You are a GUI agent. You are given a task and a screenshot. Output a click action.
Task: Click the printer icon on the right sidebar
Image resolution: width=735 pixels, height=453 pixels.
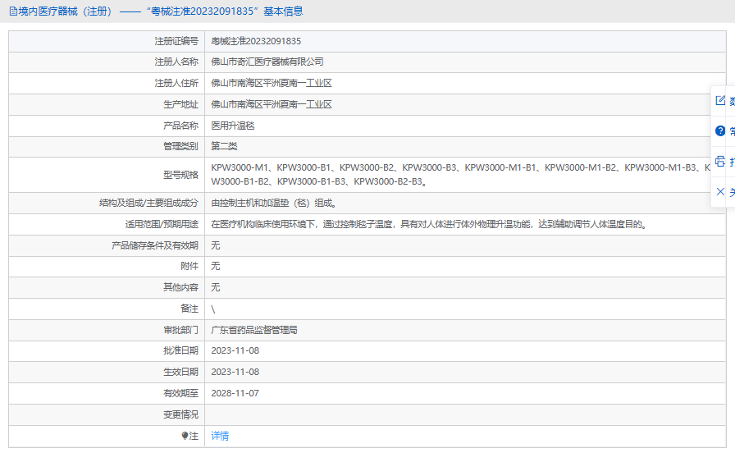[x=720, y=162]
